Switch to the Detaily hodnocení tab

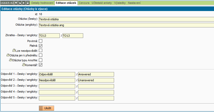click(x=42, y=3)
